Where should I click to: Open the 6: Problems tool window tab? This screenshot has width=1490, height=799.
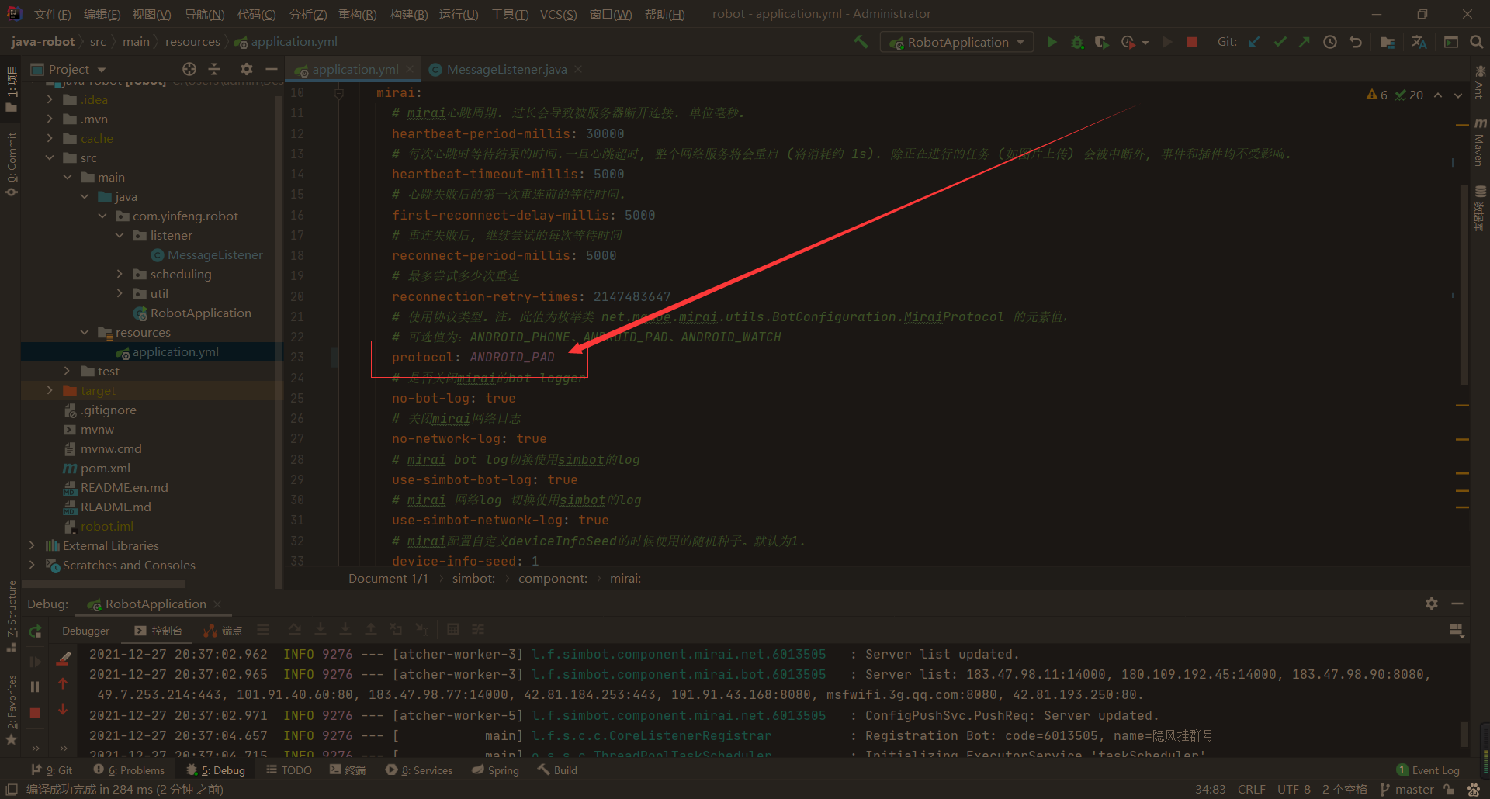[129, 770]
